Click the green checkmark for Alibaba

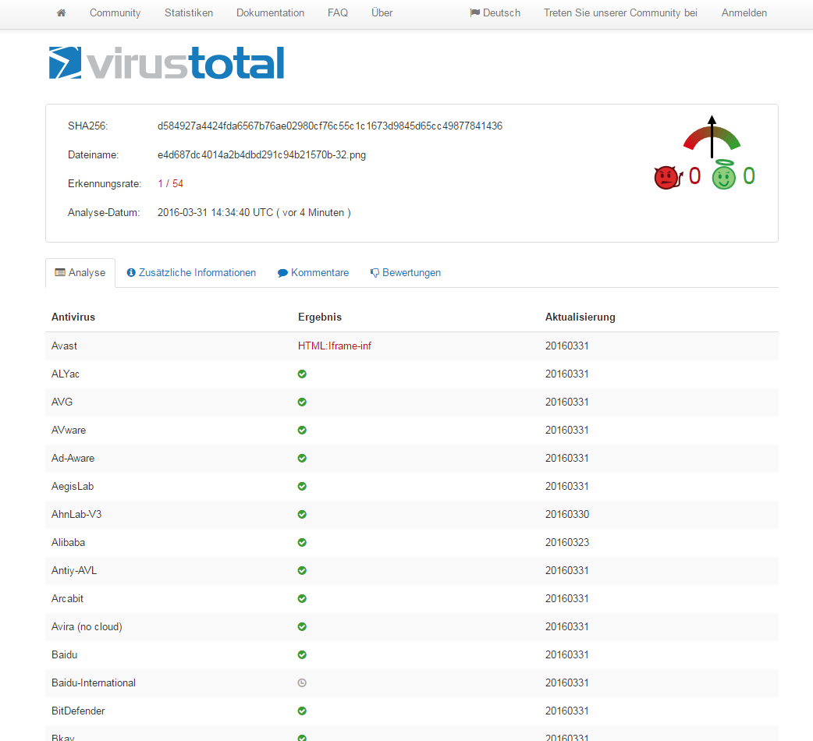point(302,543)
